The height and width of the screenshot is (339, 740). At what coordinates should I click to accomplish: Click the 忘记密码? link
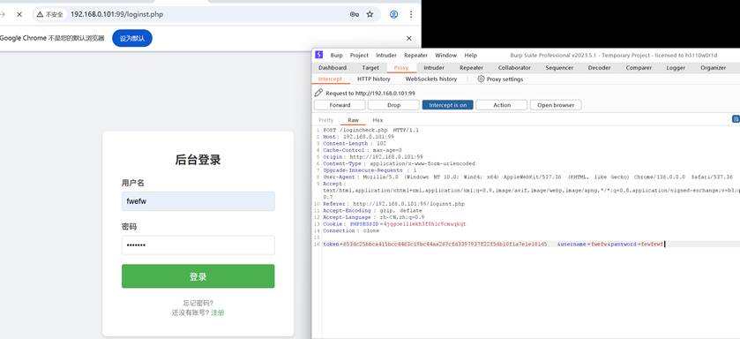click(198, 303)
